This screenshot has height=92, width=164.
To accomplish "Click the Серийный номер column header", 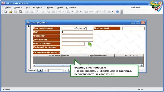I will 98,55.
